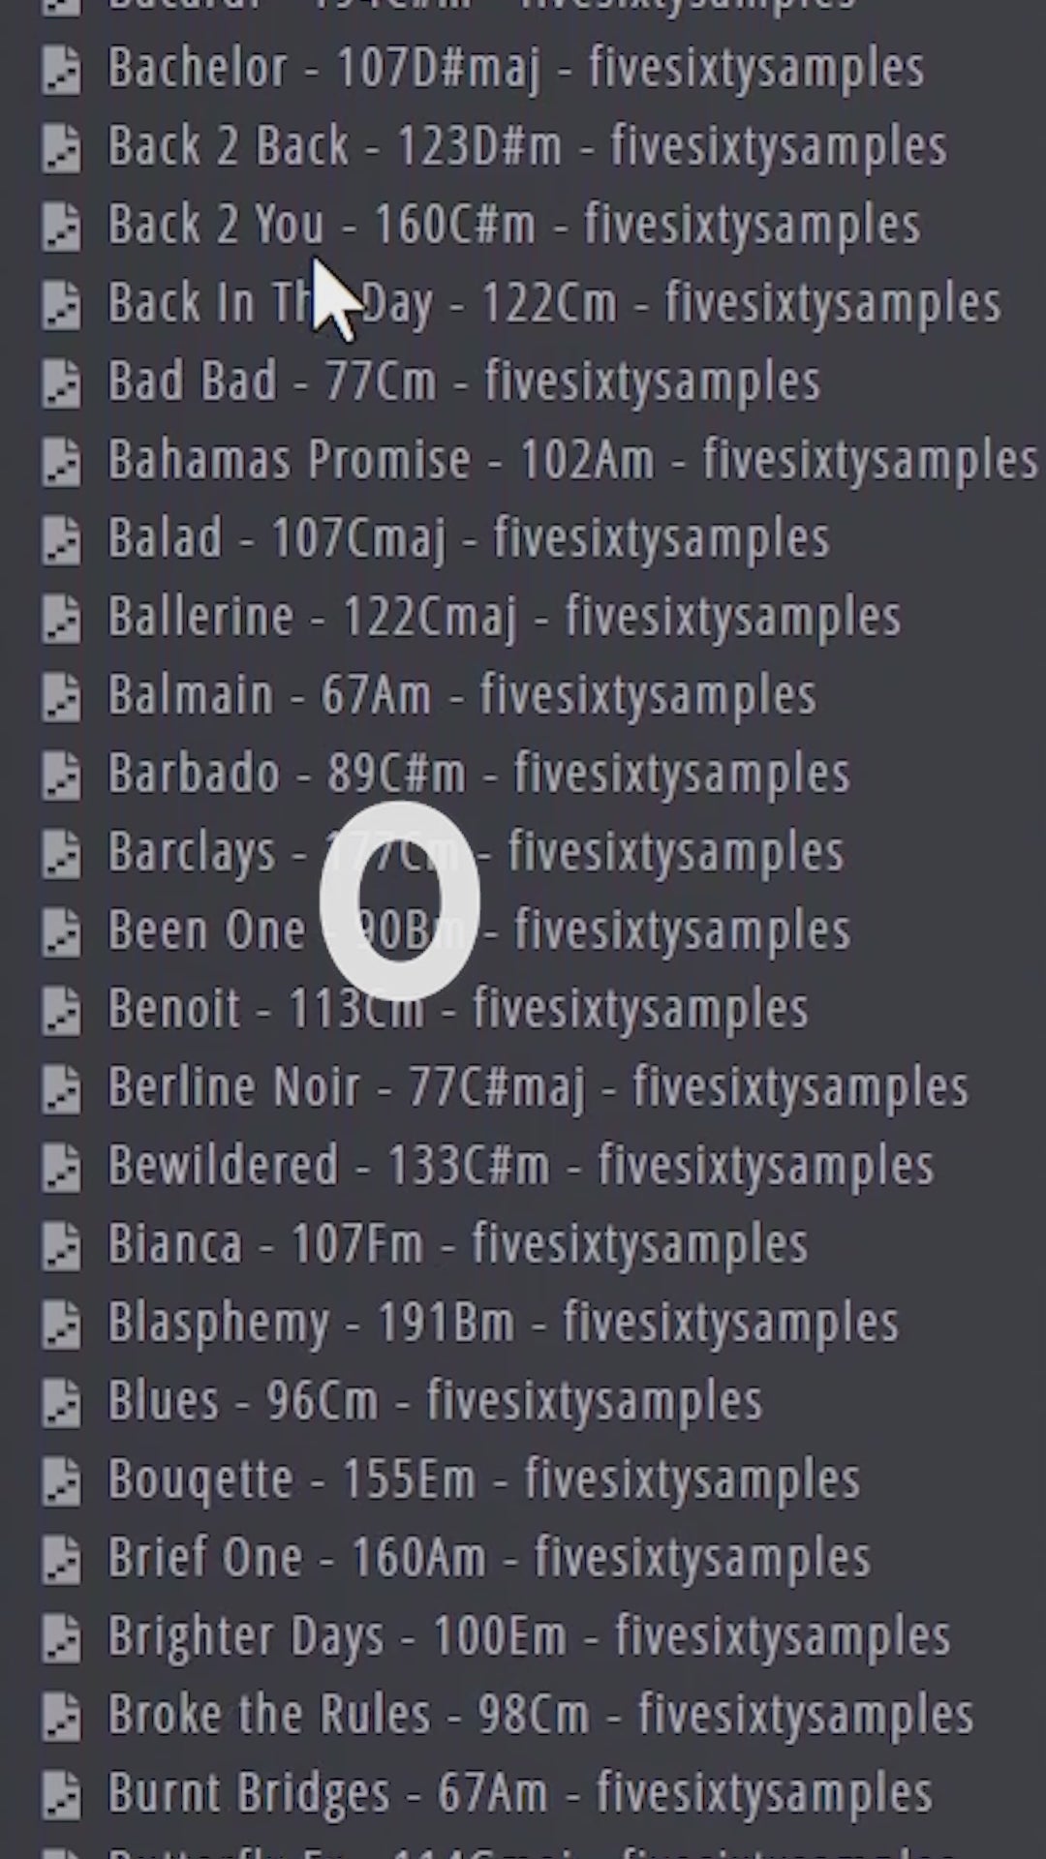Choose the Berline Noir 77C#maj sample

coord(538,1087)
